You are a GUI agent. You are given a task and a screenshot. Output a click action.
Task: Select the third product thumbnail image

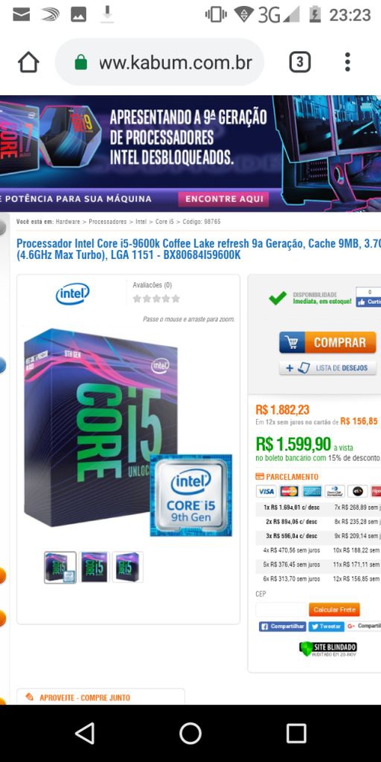[127, 567]
